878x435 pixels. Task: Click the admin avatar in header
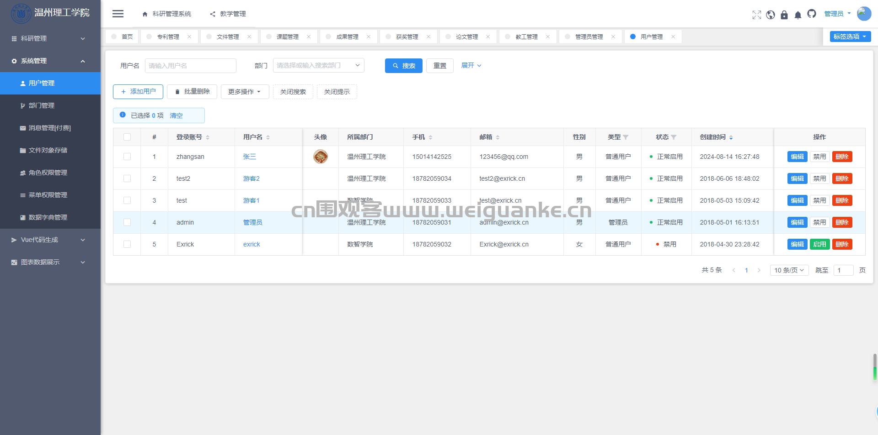point(864,13)
